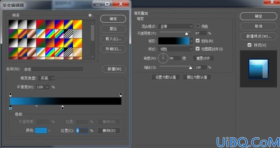Uncheck the 反向(R) reverse checkbox
The width and height of the screenshot is (280, 148).
pyautogui.click(x=197, y=41)
